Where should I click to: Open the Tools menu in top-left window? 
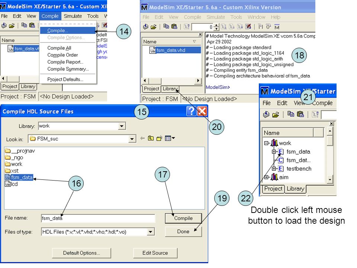(93, 16)
